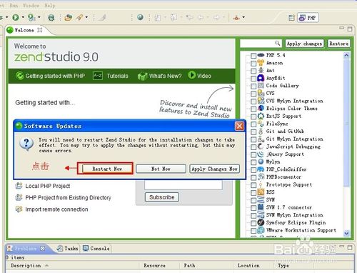Image resolution: width=357 pixels, height=273 pixels.
Task: Click the Not Now button
Action: tap(161, 169)
